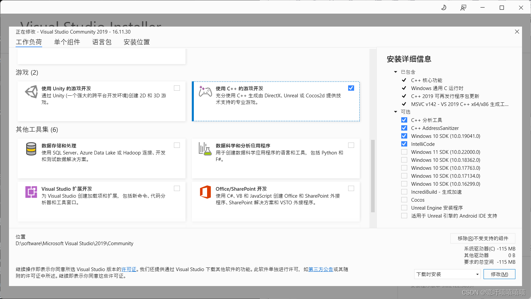The image size is (531, 299).
Task: Check Windows 10 SDK (10.0.17763.0)
Action: pos(404,168)
